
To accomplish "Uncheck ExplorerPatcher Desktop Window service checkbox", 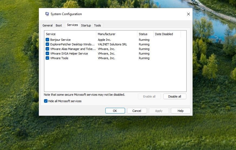I will (x=47, y=44).
